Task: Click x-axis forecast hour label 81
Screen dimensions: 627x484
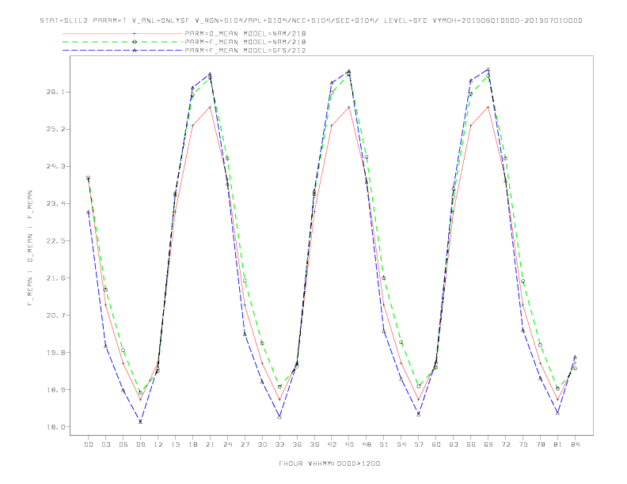Action: coord(558,444)
